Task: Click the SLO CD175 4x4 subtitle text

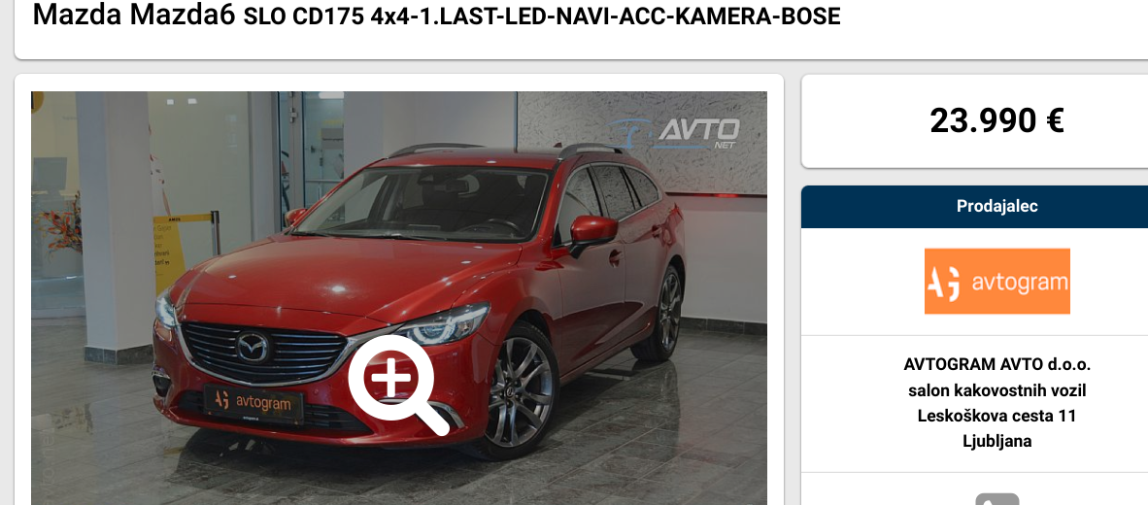Action: coord(542,17)
